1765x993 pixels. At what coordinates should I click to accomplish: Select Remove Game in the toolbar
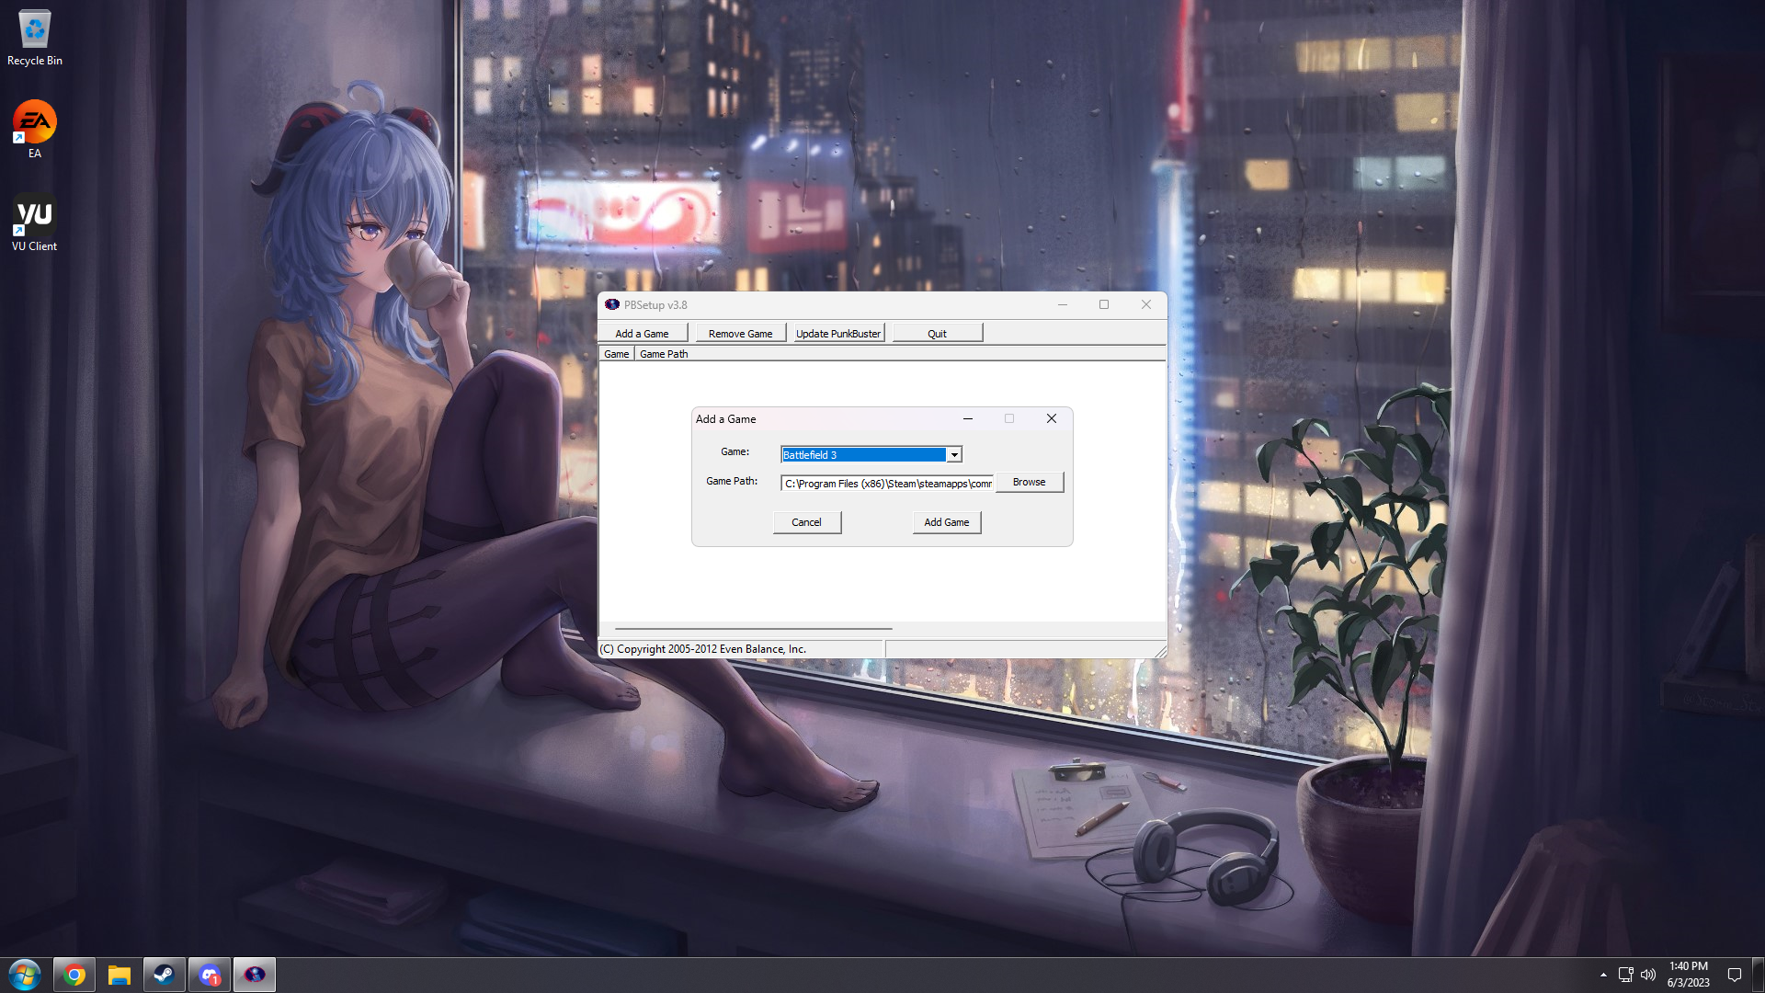click(x=740, y=334)
